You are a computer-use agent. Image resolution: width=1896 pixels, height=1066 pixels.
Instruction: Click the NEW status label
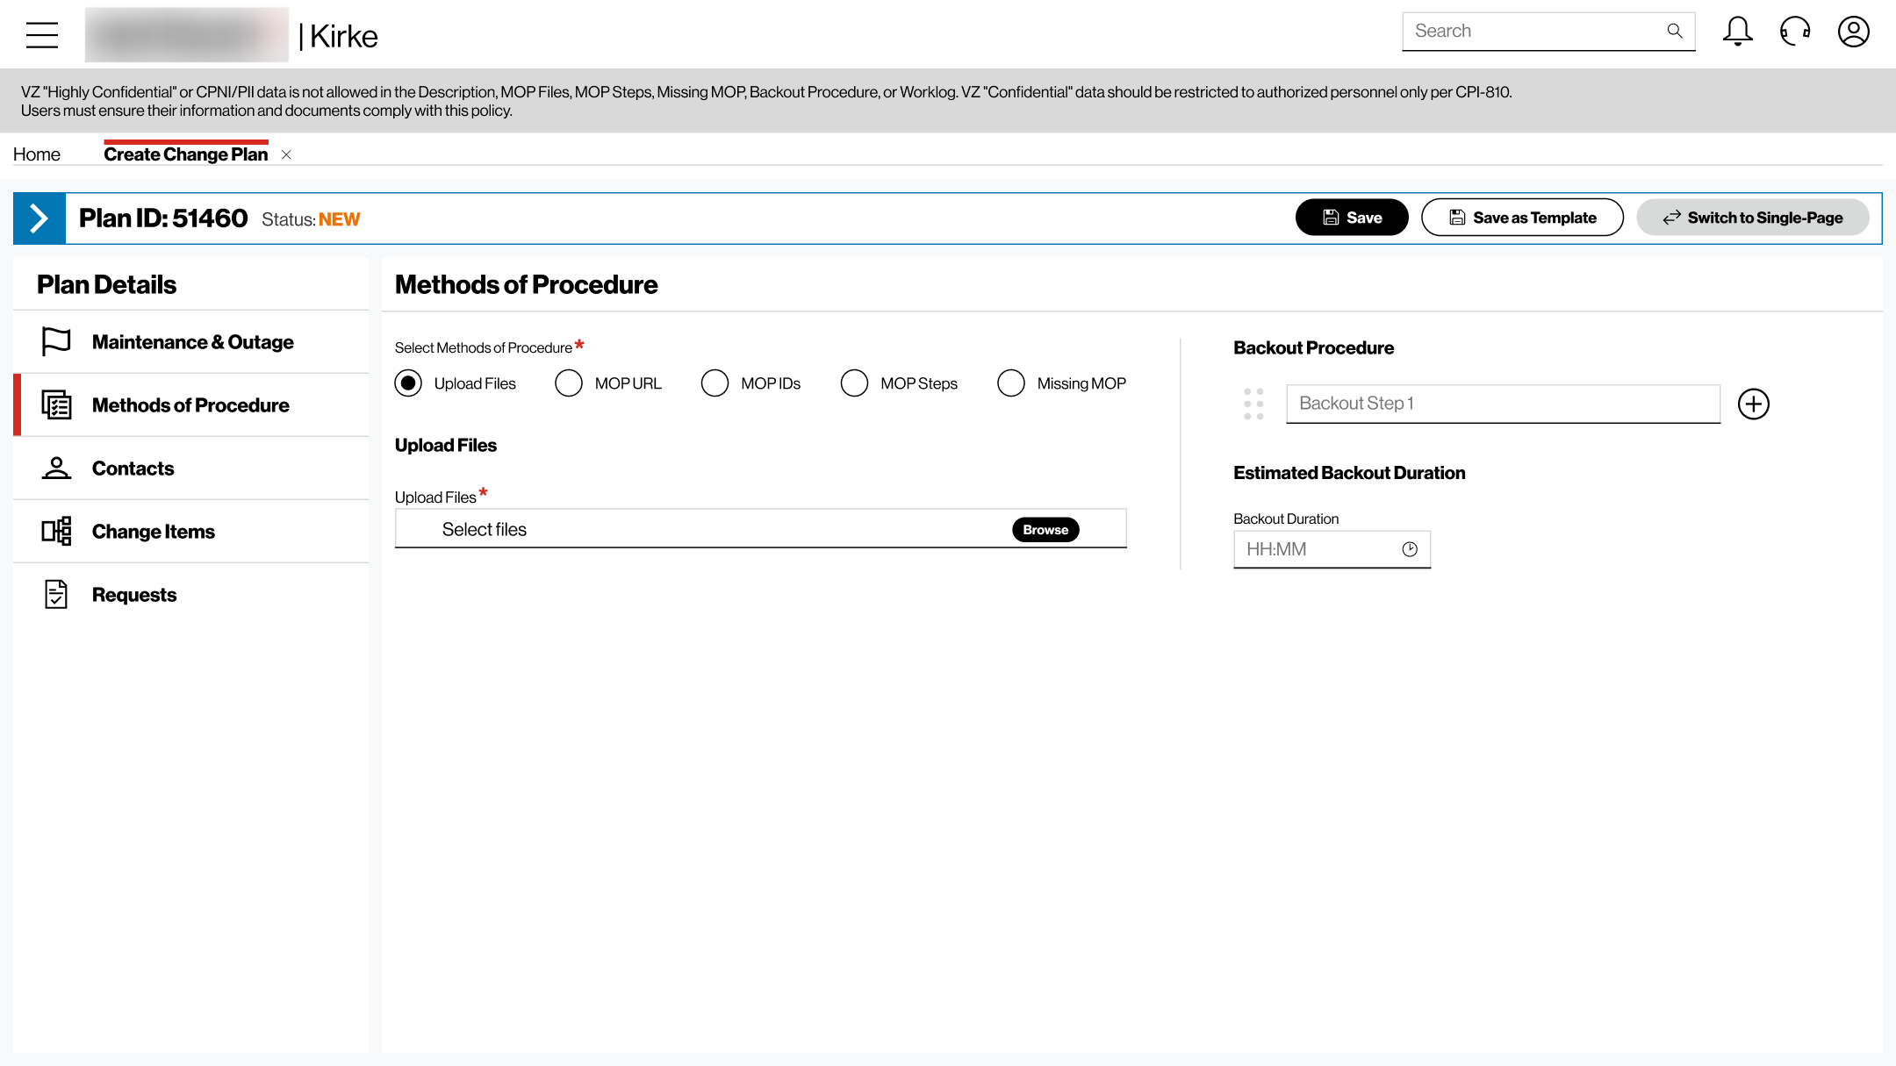339,219
